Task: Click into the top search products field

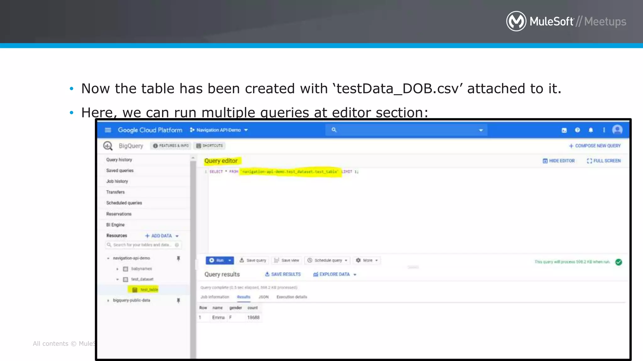Action: click(406, 130)
